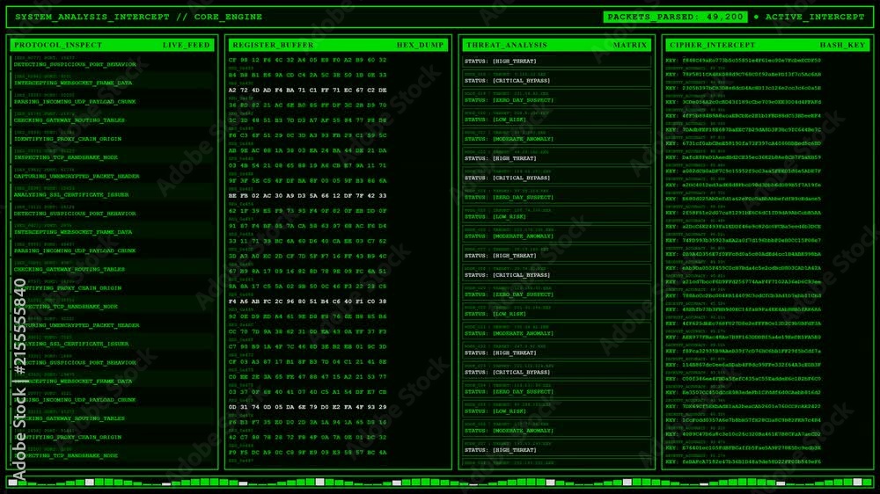
Task: Switch to the LIVE_FEED label
Action: click(186, 45)
